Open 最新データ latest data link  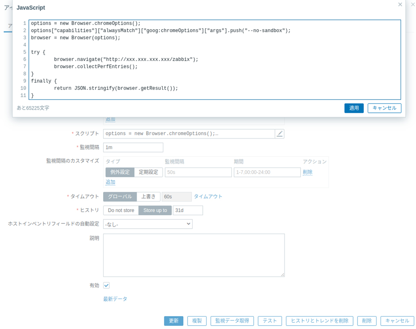pyautogui.click(x=115, y=299)
